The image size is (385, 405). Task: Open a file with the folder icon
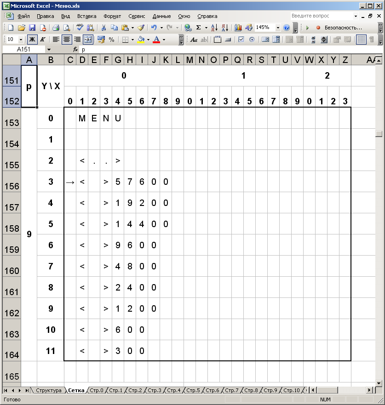(22, 28)
